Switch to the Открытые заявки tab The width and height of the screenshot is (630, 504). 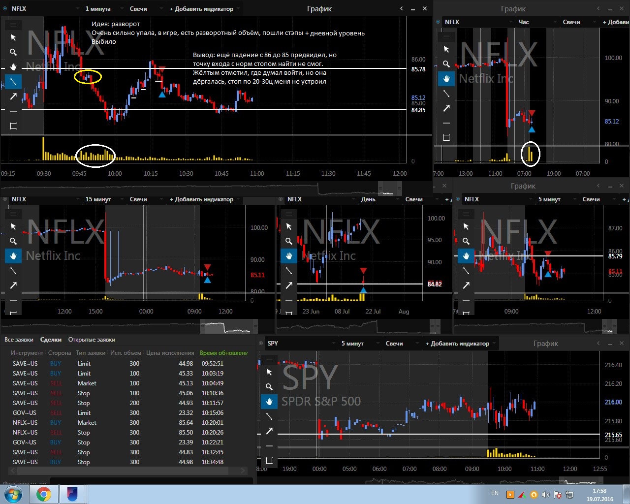[x=92, y=340]
